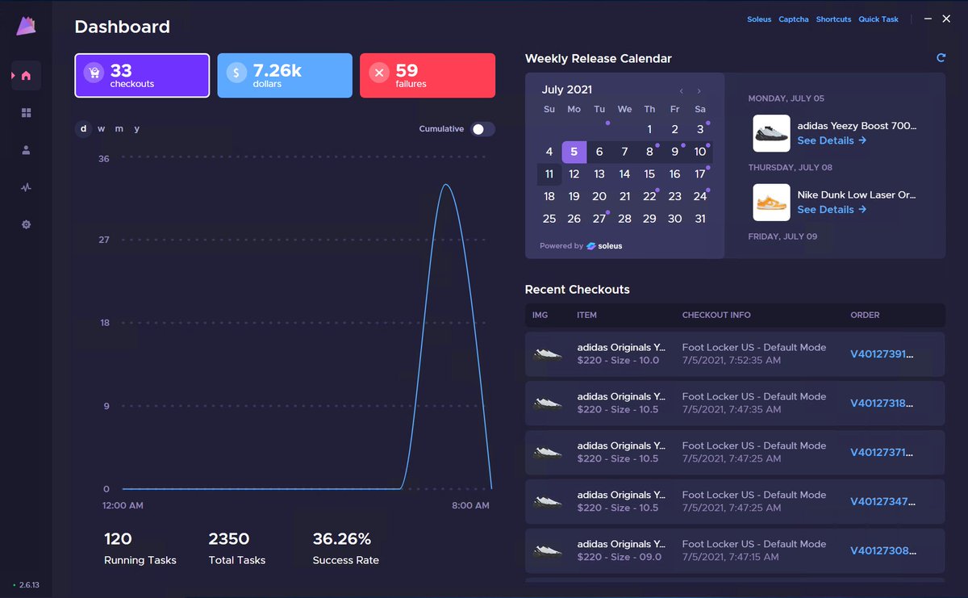Open the Captcha top menu link
Image resolution: width=968 pixels, height=598 pixels.
point(794,19)
